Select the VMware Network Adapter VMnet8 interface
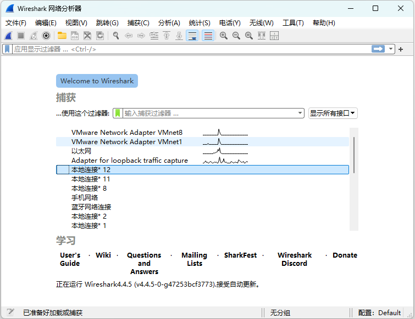Image resolution: width=415 pixels, height=319 pixels. [x=202, y=133]
